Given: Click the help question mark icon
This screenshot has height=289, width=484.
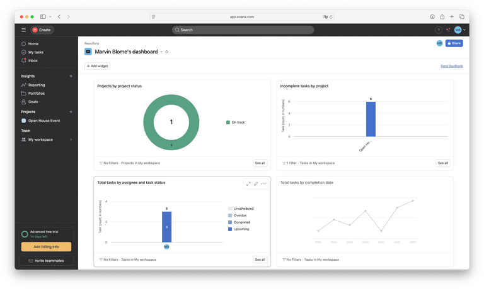Looking at the screenshot, I should pyautogui.click(x=439, y=30).
